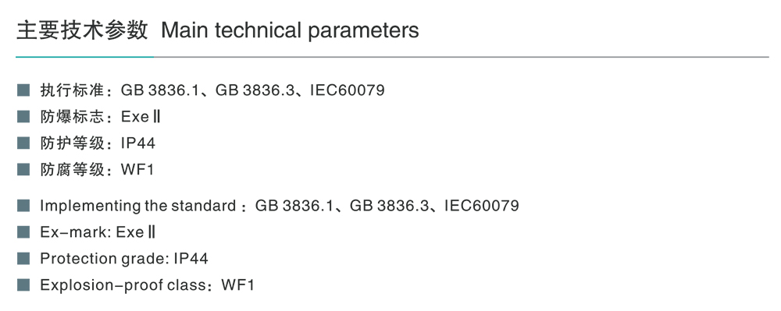Click the IEC60079 text in Chinese line
Screen dimensions: 781x311
coord(348,90)
